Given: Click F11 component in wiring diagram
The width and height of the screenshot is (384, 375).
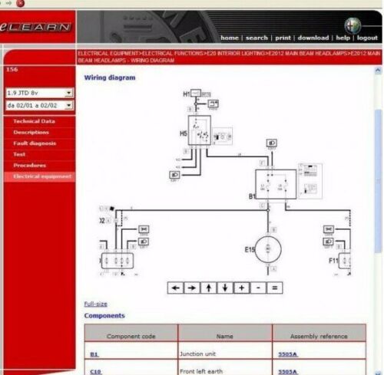Looking at the screenshot, I should (344, 261).
